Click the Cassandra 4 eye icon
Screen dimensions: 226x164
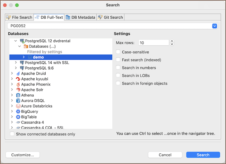(18, 123)
